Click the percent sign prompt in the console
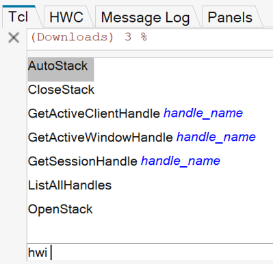 tap(144, 37)
